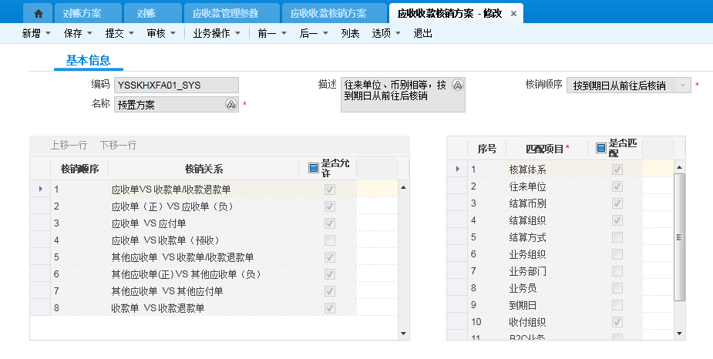Toggle 到期日 matching checkbox
Image resolution: width=713 pixels, height=359 pixels.
617,304
